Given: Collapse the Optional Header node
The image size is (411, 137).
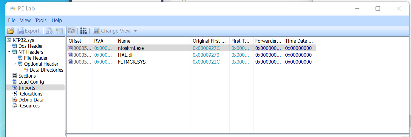Looking at the screenshot, I should coord(14,64).
